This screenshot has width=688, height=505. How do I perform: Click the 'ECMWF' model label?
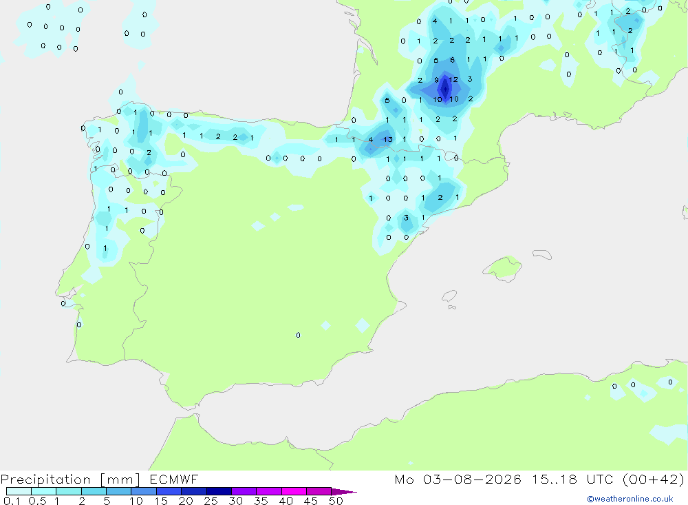click(174, 479)
